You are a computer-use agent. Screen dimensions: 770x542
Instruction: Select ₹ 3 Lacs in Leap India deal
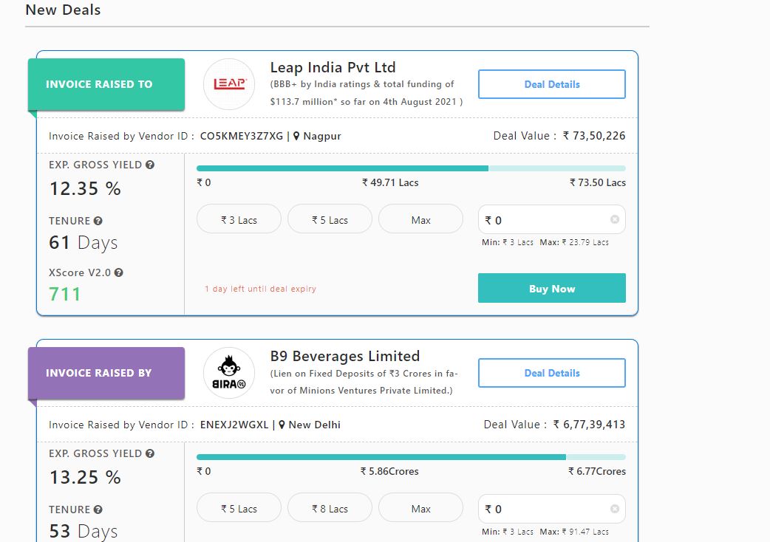(x=239, y=219)
